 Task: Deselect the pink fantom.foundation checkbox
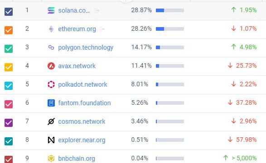(9, 104)
